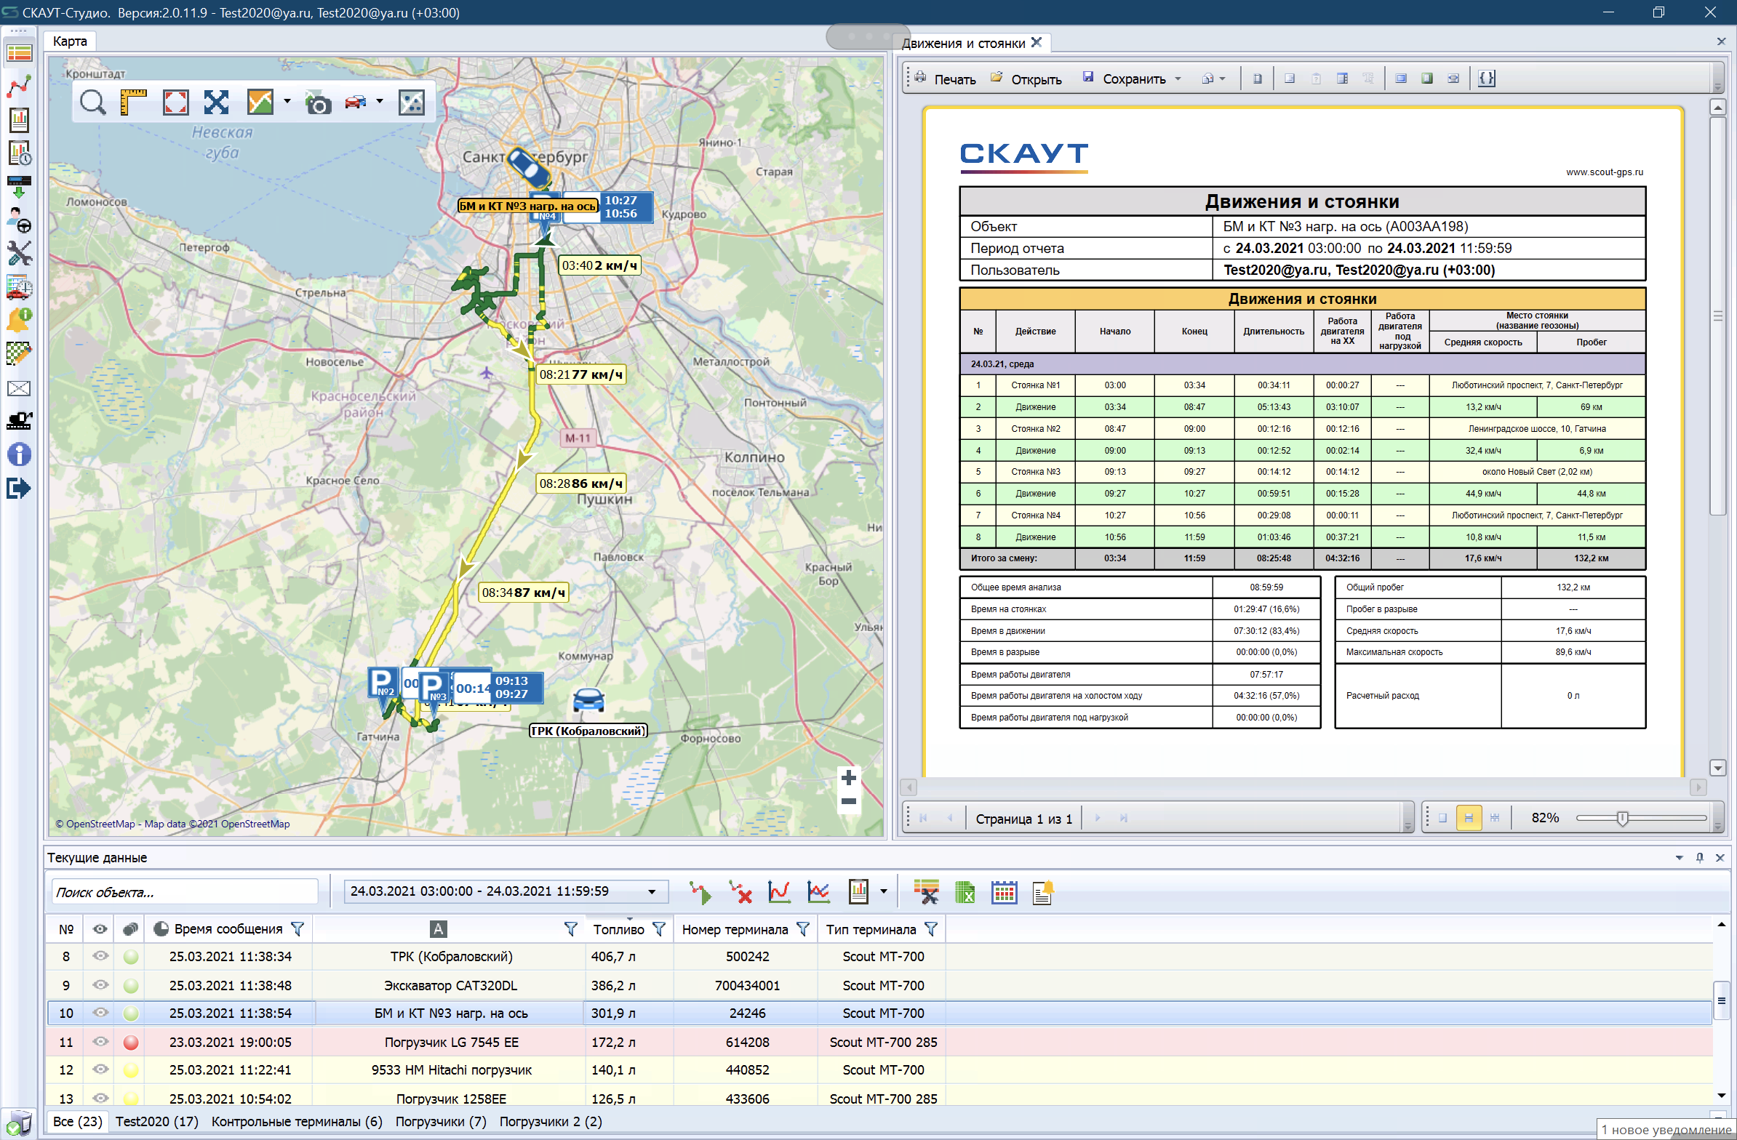Click the Печать print button
The height and width of the screenshot is (1140, 1737).
pyautogui.click(x=945, y=79)
